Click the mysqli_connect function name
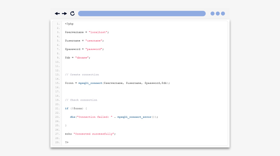This screenshot has height=156, width=280. 90,83
